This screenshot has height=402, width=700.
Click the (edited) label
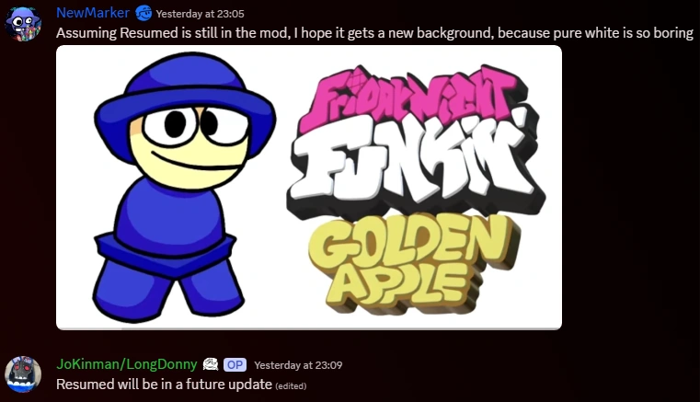click(x=291, y=386)
